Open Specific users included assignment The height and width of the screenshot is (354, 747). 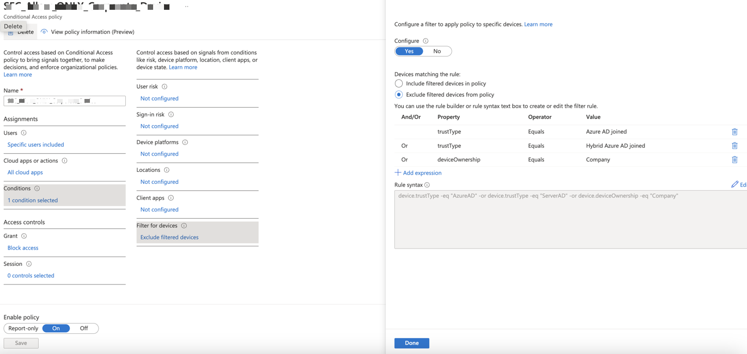click(x=35, y=145)
